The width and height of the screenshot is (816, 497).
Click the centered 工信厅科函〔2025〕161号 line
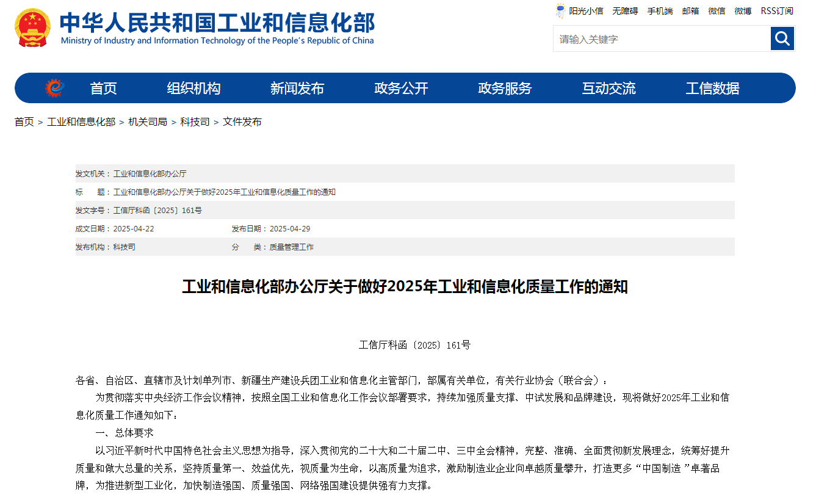[x=415, y=345]
